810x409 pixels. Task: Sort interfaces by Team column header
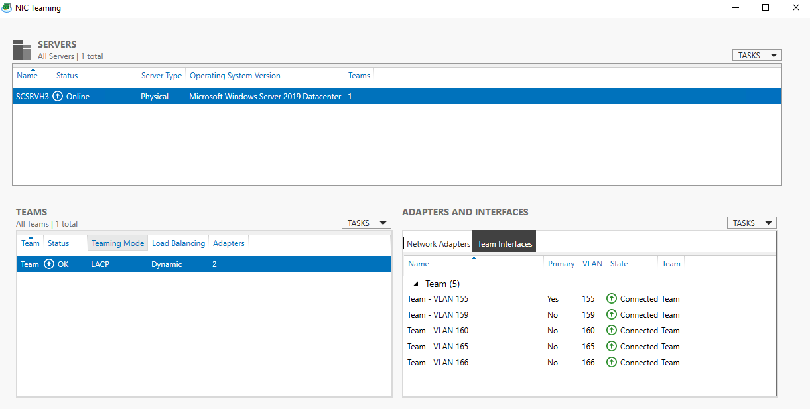[671, 264]
